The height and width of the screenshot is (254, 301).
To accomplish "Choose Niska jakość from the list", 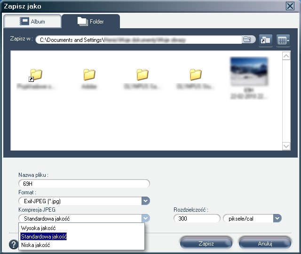I will tap(36, 245).
